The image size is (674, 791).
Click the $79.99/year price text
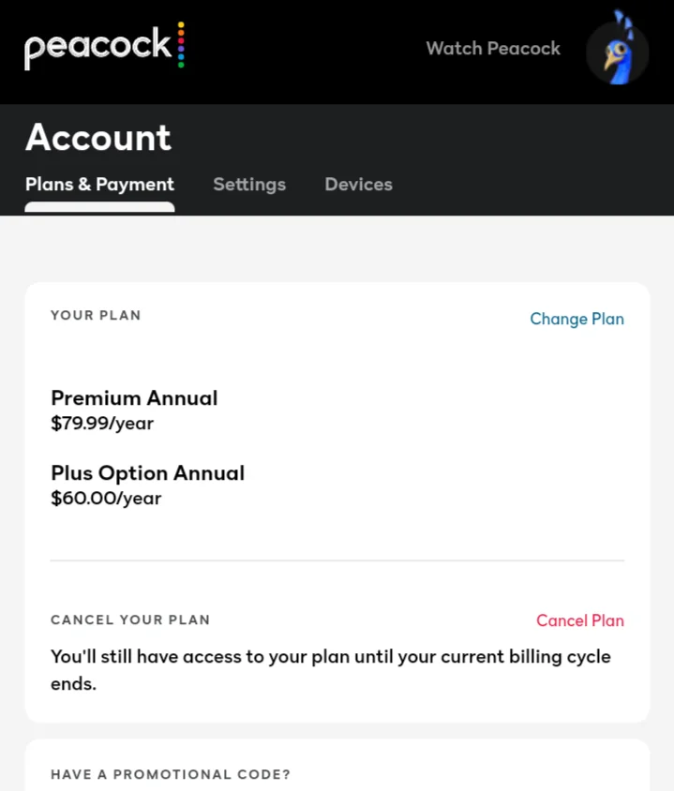[x=102, y=423]
